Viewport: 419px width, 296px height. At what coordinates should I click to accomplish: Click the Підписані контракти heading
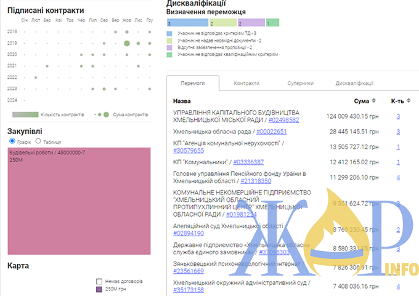click(x=46, y=10)
